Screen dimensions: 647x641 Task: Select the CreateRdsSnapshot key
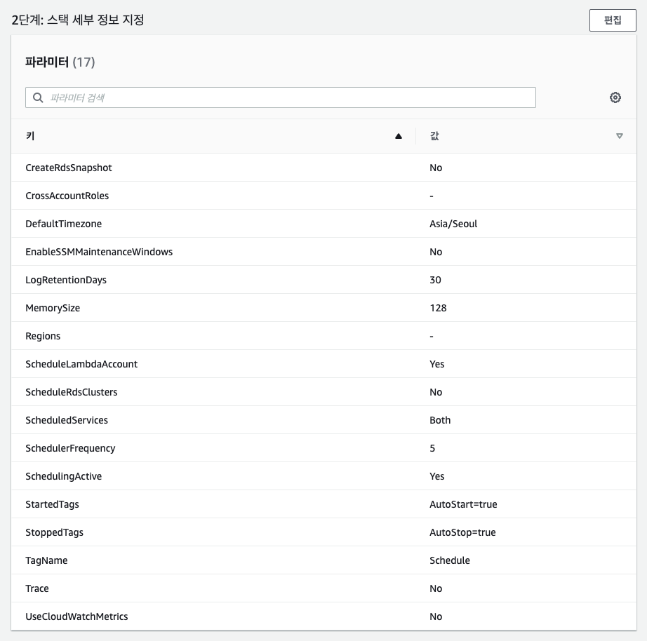coord(69,168)
